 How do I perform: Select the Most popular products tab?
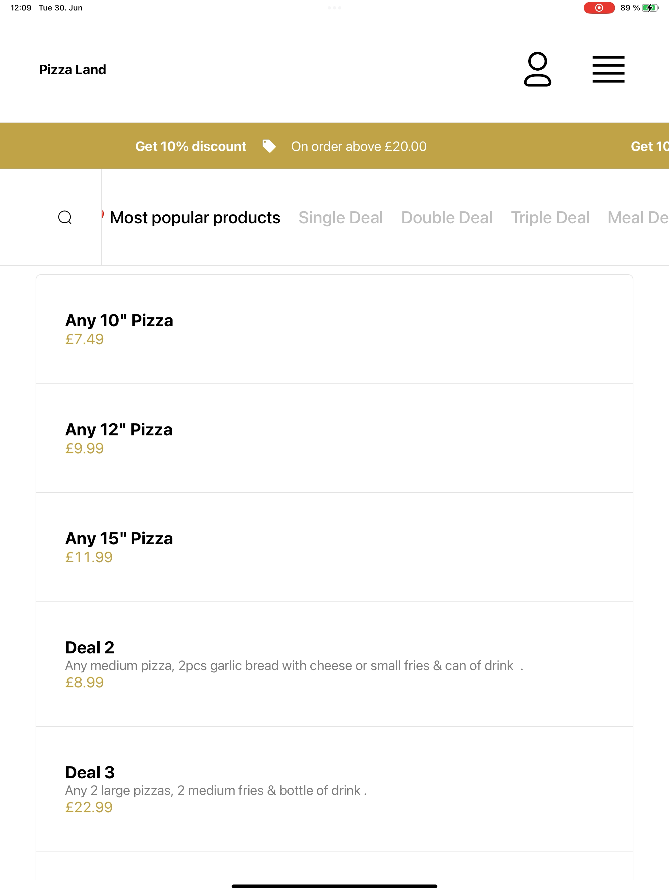pos(195,218)
